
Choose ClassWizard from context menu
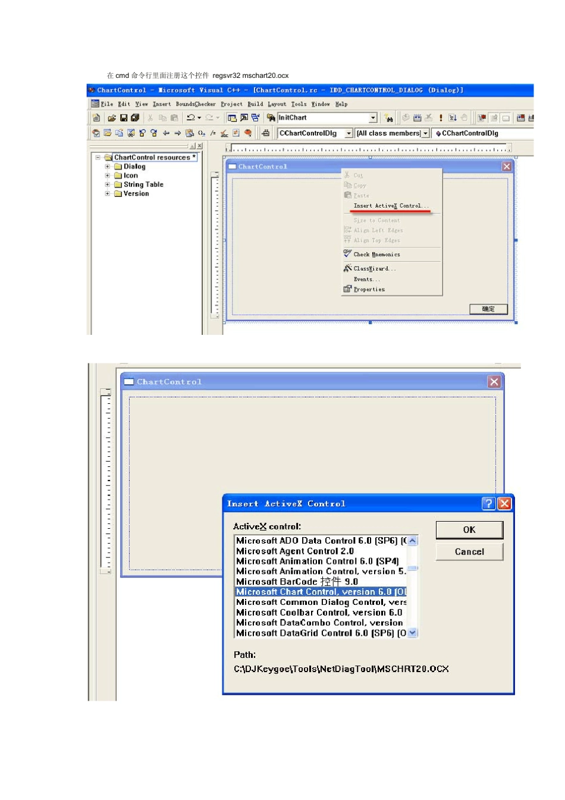(375, 269)
